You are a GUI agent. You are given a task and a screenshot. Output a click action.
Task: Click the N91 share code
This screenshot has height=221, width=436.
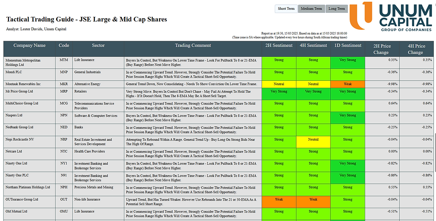point(64,175)
